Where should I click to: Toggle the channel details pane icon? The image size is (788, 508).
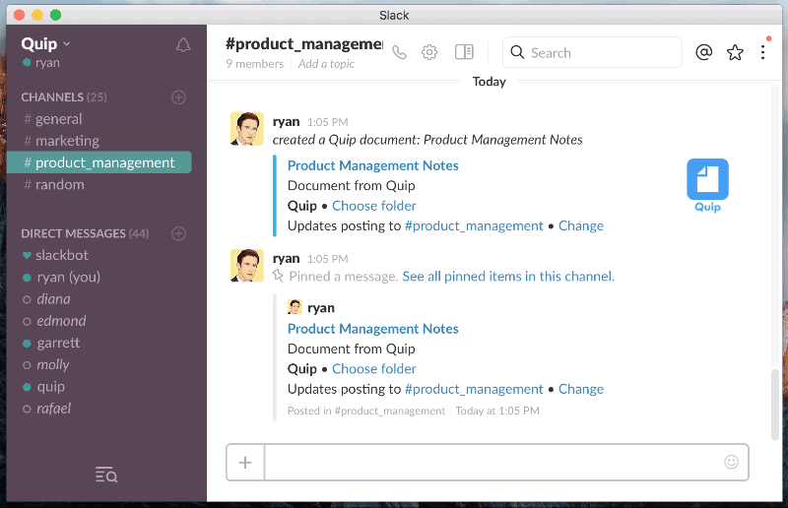pyautogui.click(x=464, y=52)
